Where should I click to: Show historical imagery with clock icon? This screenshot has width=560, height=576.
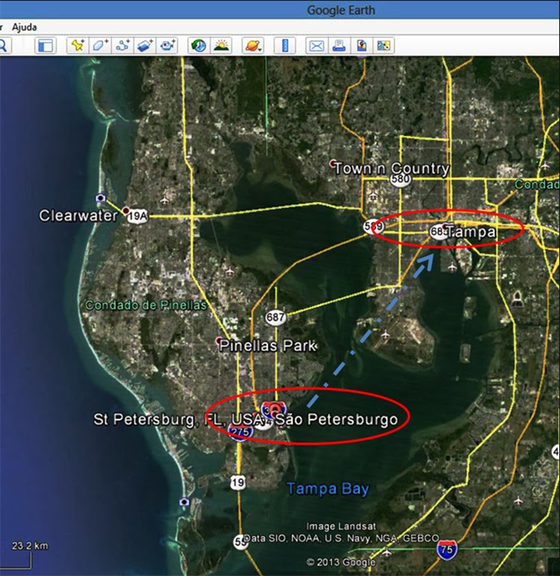[198, 46]
